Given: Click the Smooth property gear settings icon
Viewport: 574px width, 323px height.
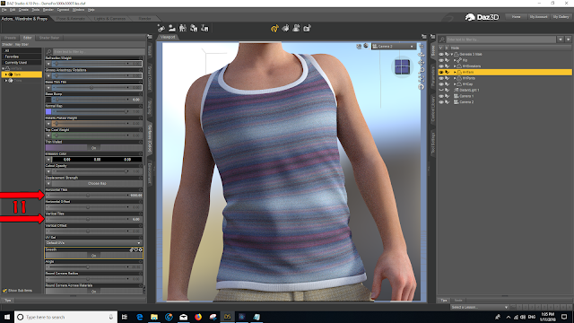Looking at the screenshot, I should point(140,249).
